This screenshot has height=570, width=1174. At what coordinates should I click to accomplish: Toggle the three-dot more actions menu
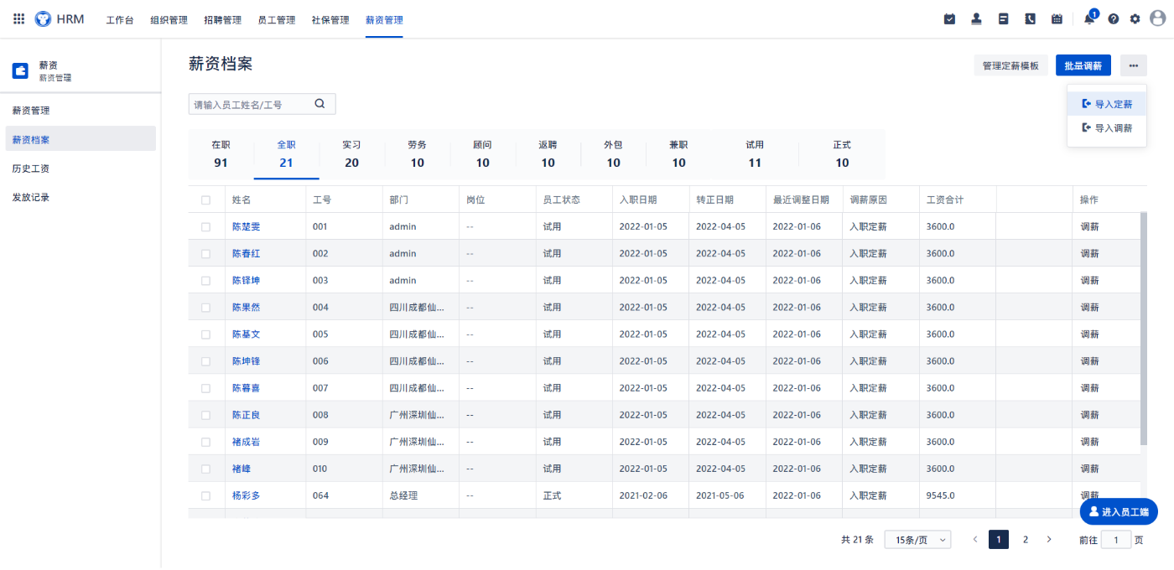1134,65
